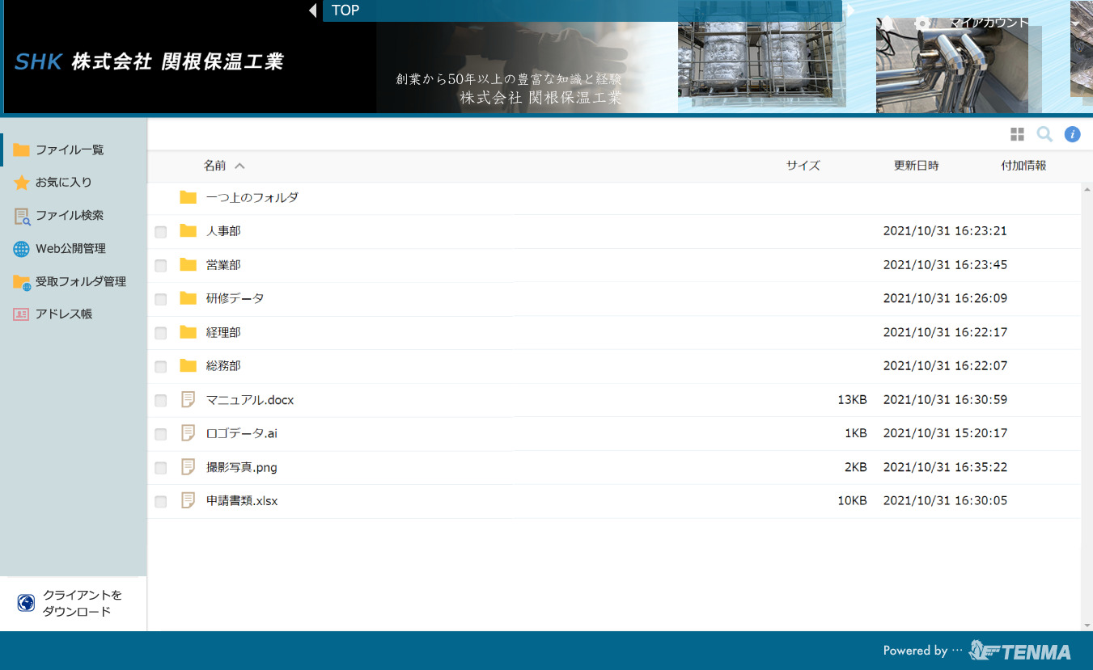Tick the checkbox for 営業部
Screen dimensions: 1093x670
pyautogui.click(x=161, y=266)
